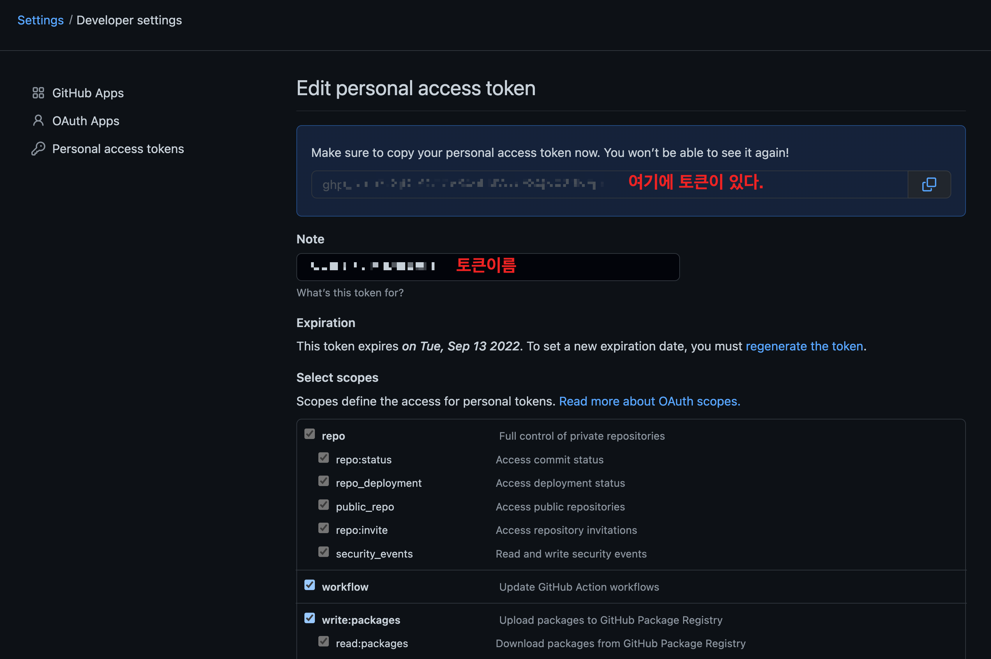
Task: Click the Settings breadcrumb link
Action: 40,20
